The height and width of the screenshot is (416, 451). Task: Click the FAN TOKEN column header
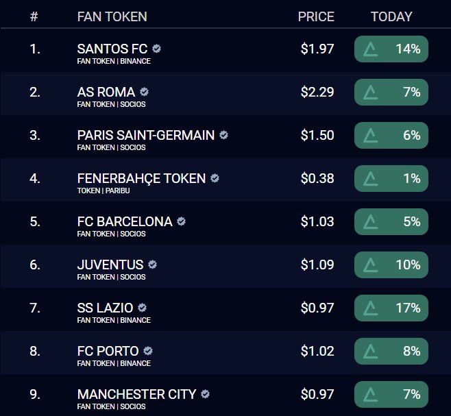tap(112, 16)
